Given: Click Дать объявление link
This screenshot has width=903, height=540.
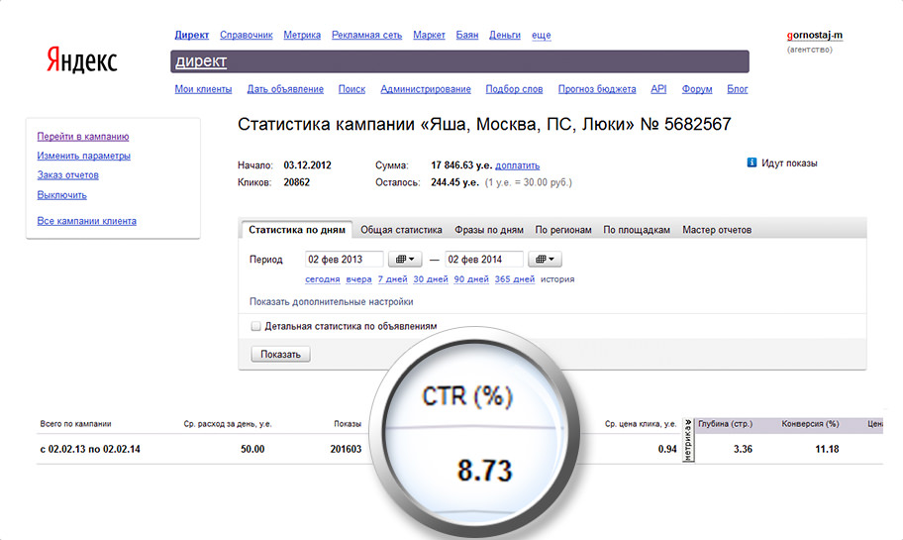Looking at the screenshot, I should (x=285, y=89).
